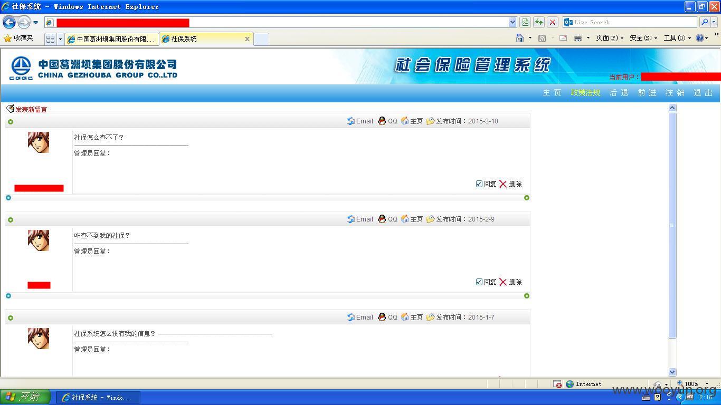
Task: Stop loading with the red X icon
Action: [x=553, y=22]
